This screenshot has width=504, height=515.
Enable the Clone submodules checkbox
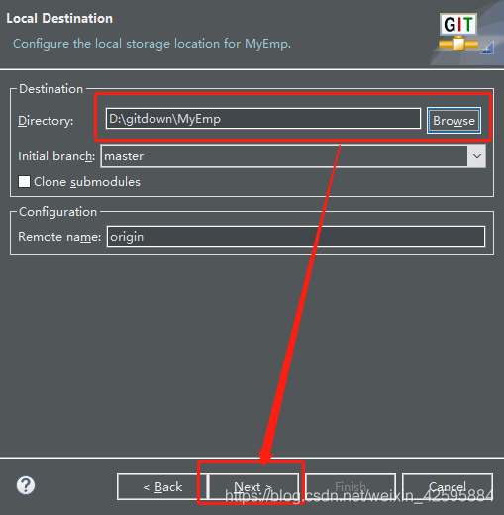[x=24, y=182]
